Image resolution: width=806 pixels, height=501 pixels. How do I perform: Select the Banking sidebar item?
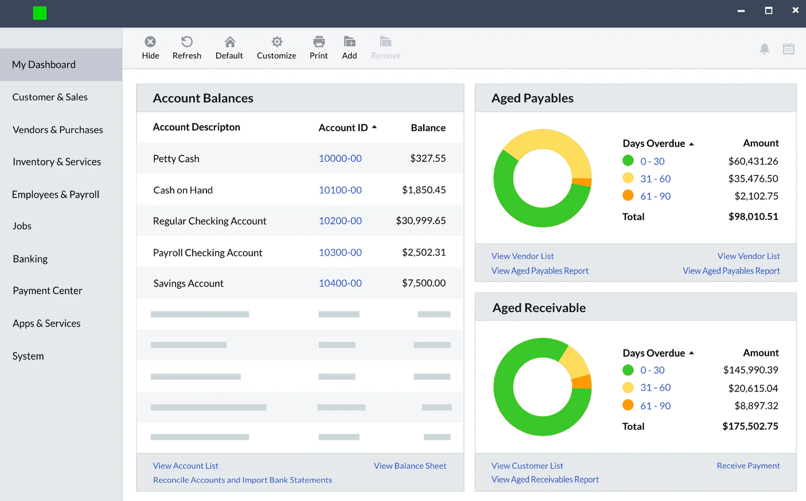[30, 259]
